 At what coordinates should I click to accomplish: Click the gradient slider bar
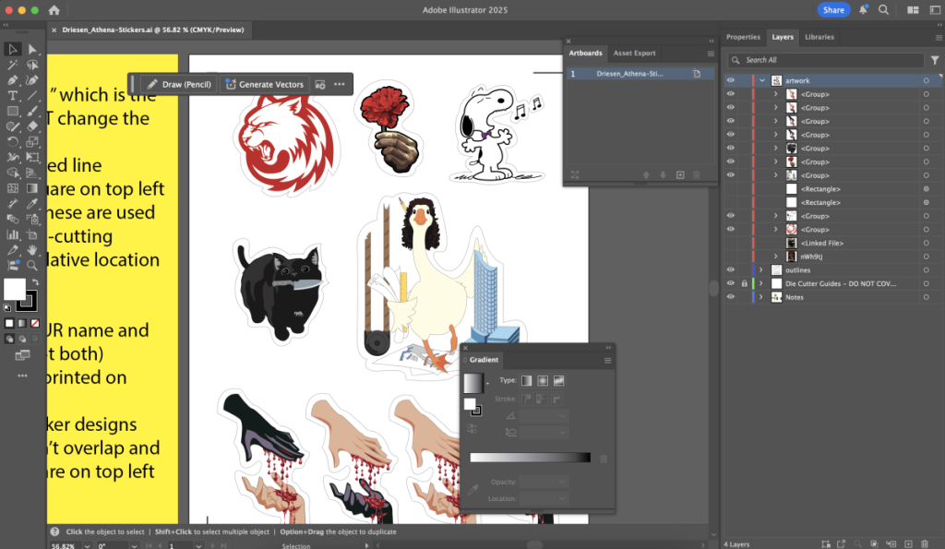[x=530, y=458]
